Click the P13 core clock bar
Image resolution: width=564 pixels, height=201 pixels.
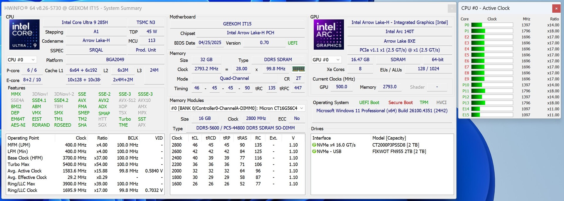(492, 103)
